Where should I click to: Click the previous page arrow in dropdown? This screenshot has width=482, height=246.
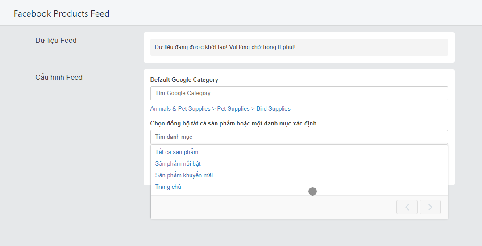pyautogui.click(x=407, y=207)
